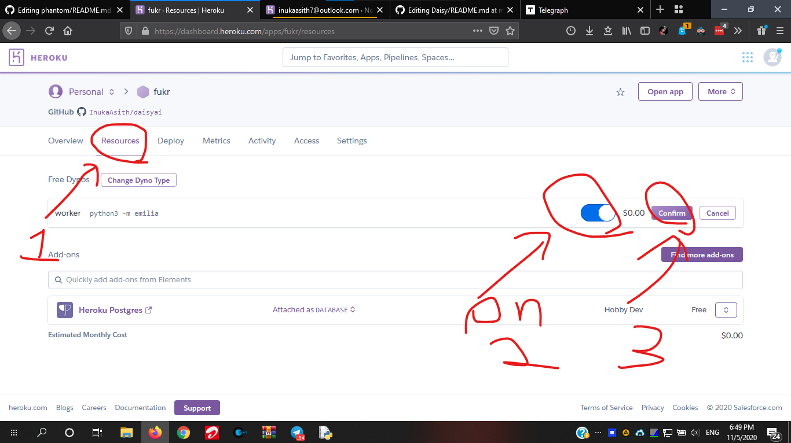Open File Explorer from the taskbar
The image size is (791, 443).
[126, 432]
